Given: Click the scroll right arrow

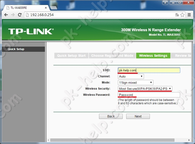Looking at the screenshot, I should [x=189, y=140].
